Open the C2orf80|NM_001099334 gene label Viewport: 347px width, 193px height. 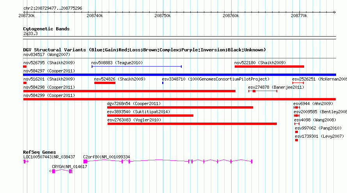click(x=106, y=157)
